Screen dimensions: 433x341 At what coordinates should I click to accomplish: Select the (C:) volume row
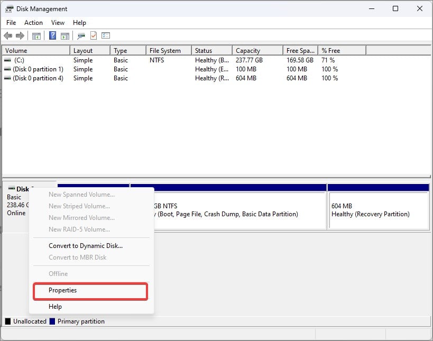click(19, 60)
